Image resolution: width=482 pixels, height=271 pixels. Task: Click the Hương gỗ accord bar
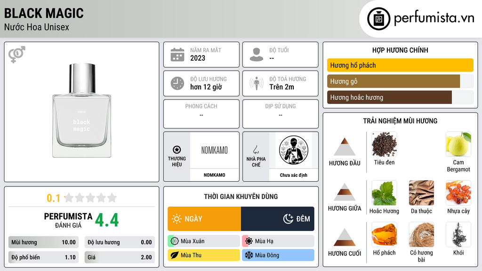(400, 81)
